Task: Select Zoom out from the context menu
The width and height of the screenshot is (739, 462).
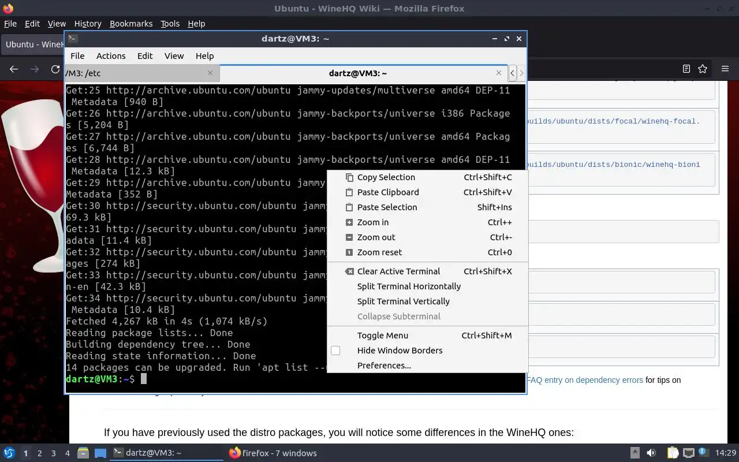Action: pyautogui.click(x=427, y=237)
